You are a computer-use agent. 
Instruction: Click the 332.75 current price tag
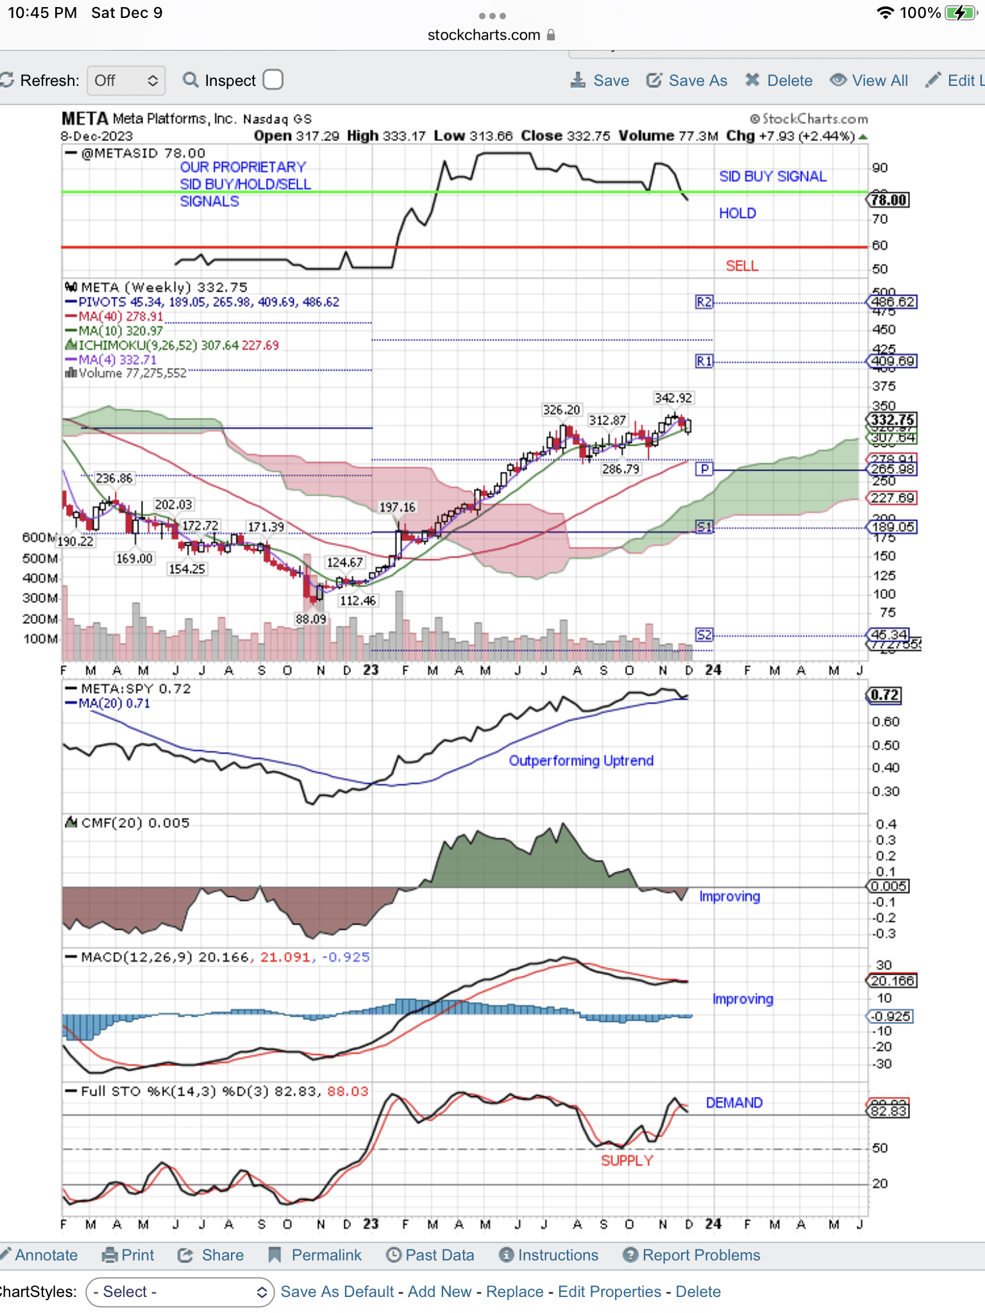[892, 419]
